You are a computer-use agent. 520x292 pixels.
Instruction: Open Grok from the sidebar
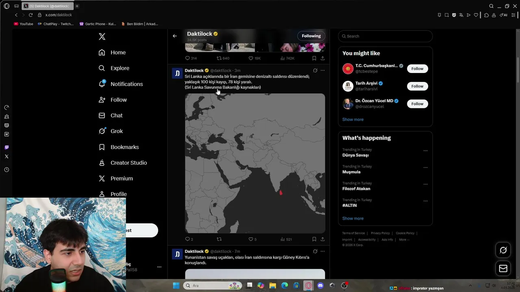[x=110, y=131]
